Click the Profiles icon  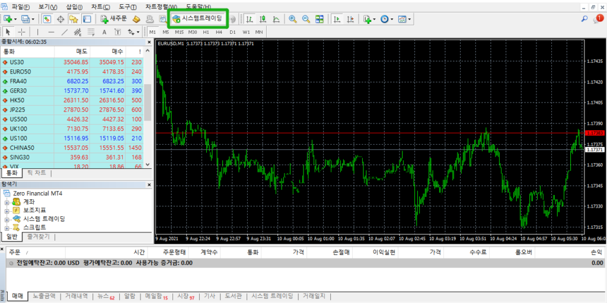point(26,18)
